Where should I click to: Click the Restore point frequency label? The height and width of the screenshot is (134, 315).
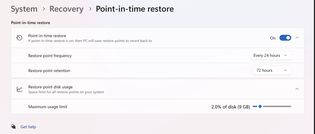click(x=50, y=56)
